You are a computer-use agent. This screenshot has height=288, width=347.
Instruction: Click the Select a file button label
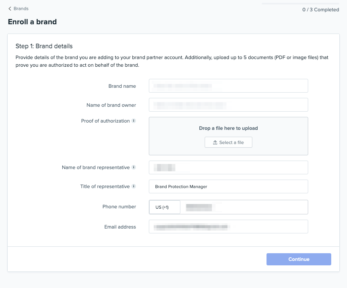[231, 142]
